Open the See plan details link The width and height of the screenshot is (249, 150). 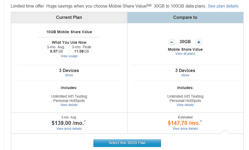[x=223, y=6]
